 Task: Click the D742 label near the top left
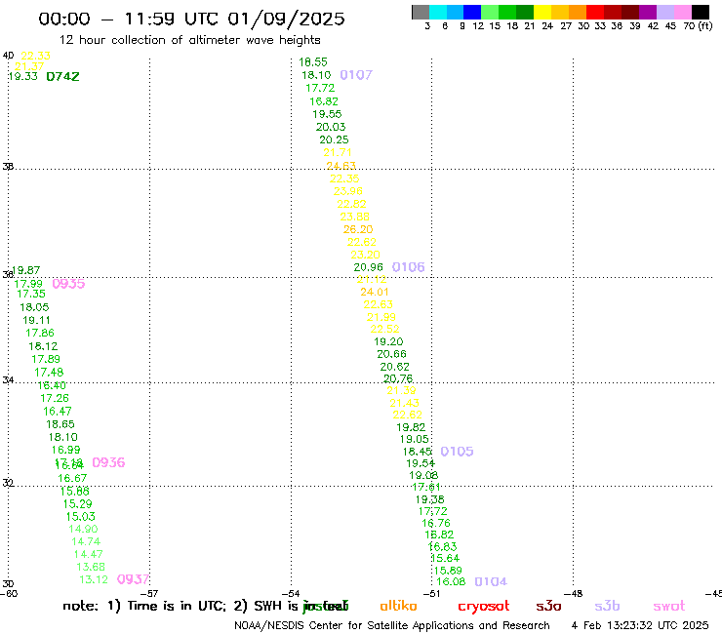(62, 77)
